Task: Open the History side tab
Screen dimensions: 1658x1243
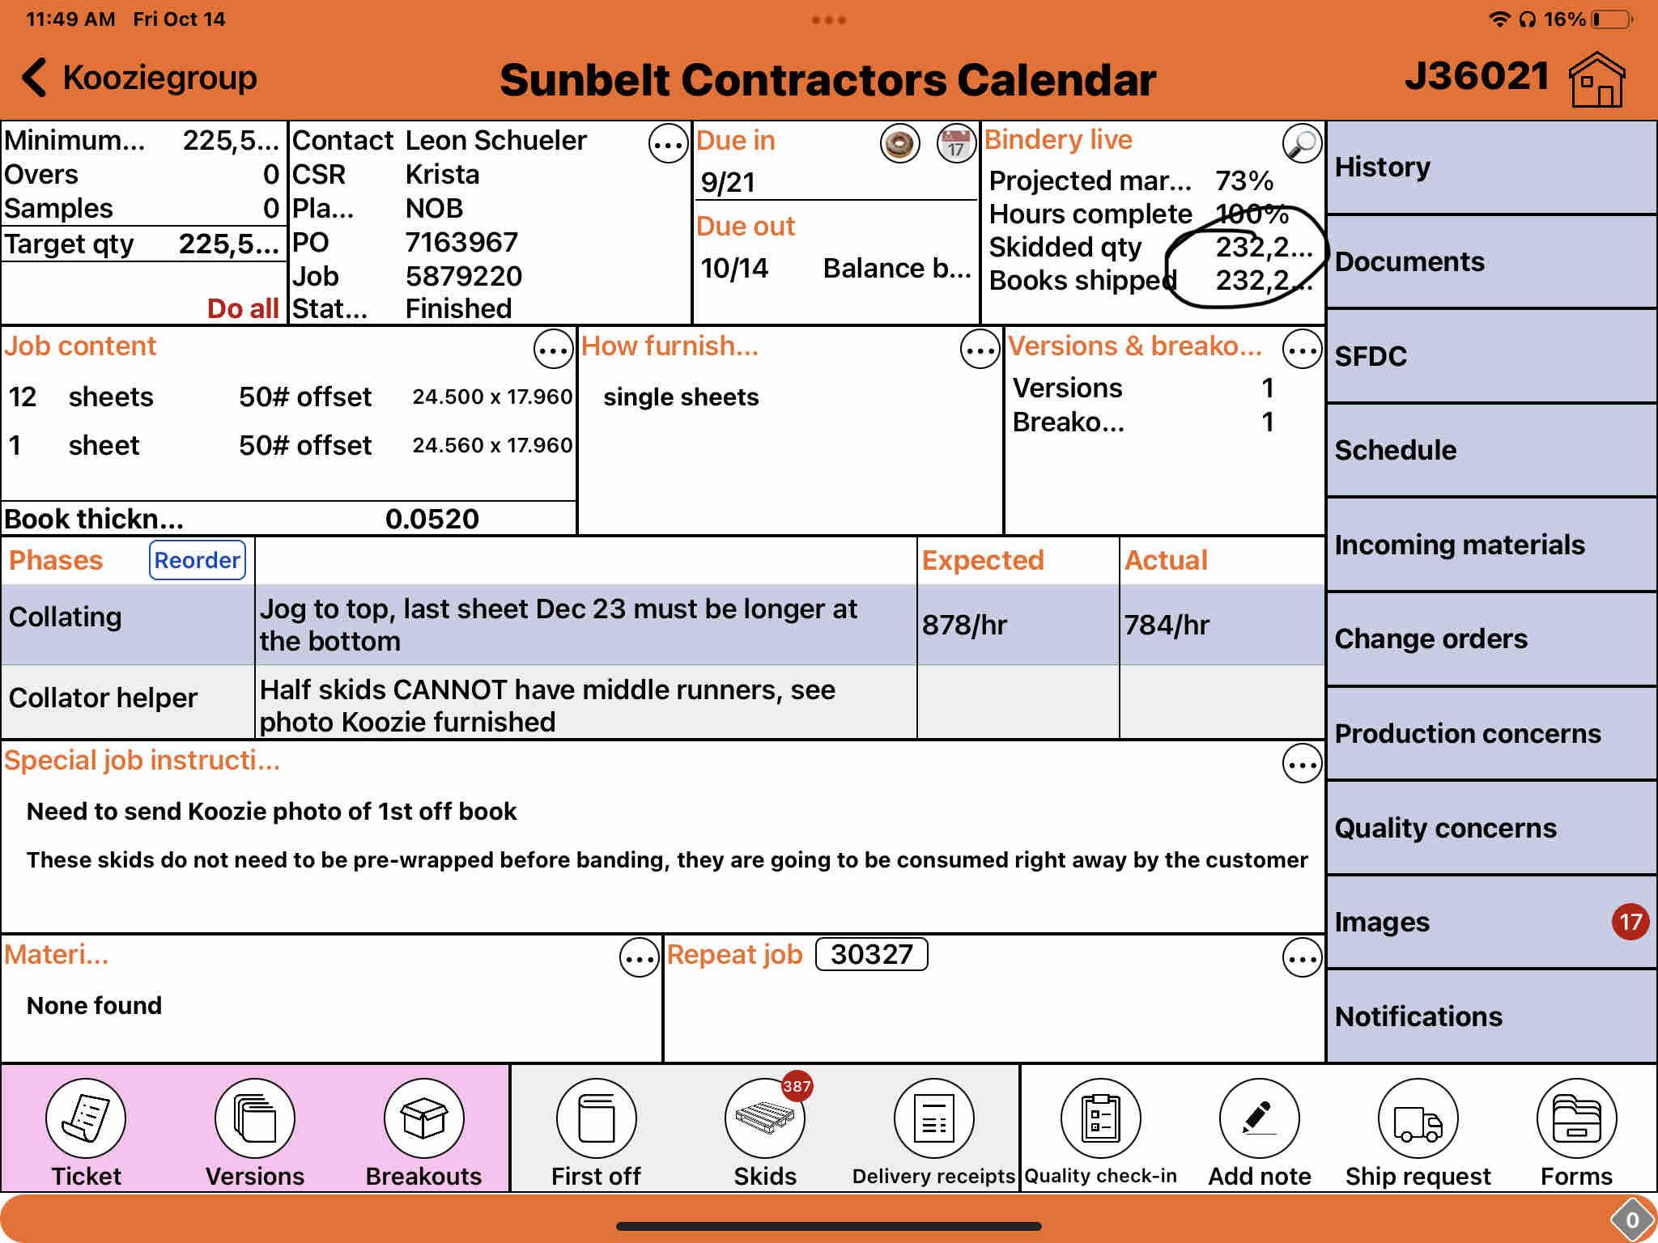Action: pyautogui.click(x=1490, y=168)
